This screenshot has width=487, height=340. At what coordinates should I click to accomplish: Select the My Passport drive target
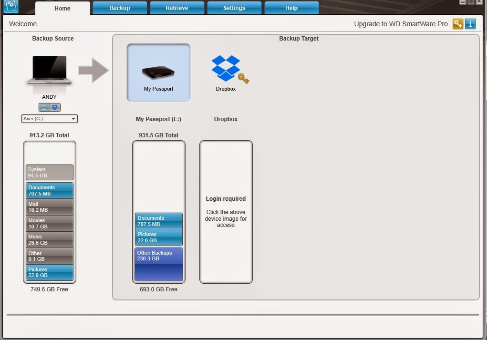point(158,72)
